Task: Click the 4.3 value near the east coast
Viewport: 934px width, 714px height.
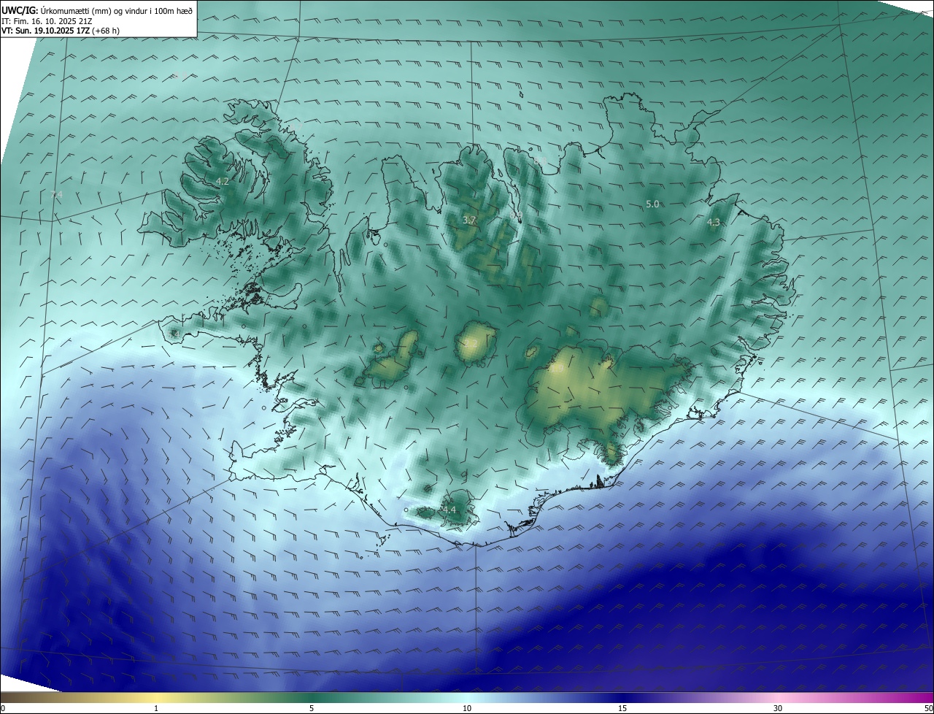Action: [714, 222]
